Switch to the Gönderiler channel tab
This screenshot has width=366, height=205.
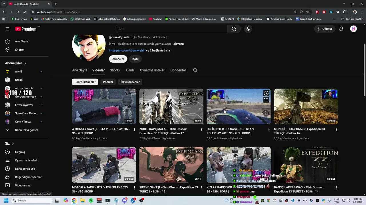(178, 70)
